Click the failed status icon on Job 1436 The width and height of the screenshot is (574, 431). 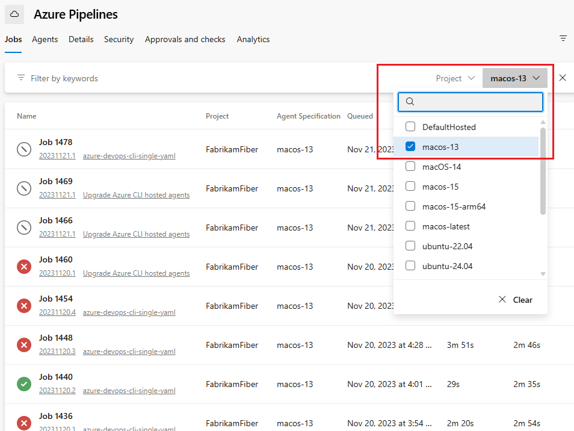click(23, 423)
